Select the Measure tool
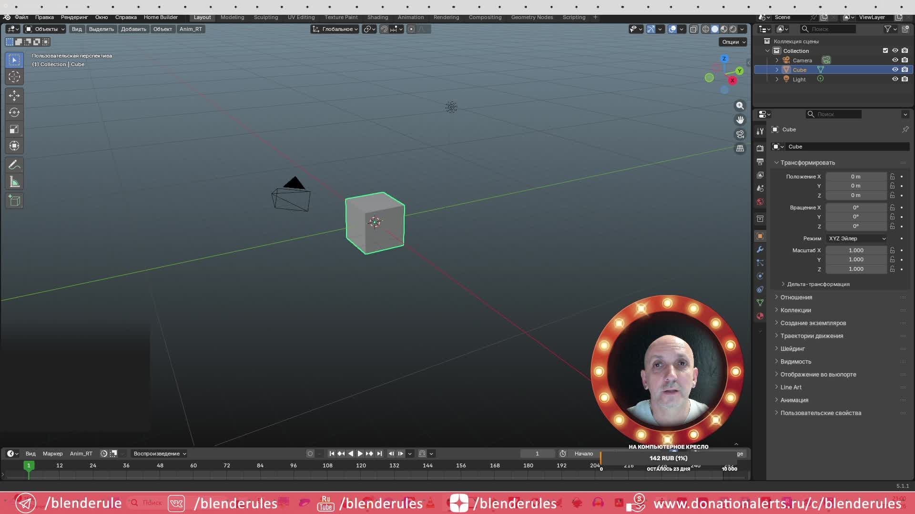The image size is (915, 514). [14, 182]
